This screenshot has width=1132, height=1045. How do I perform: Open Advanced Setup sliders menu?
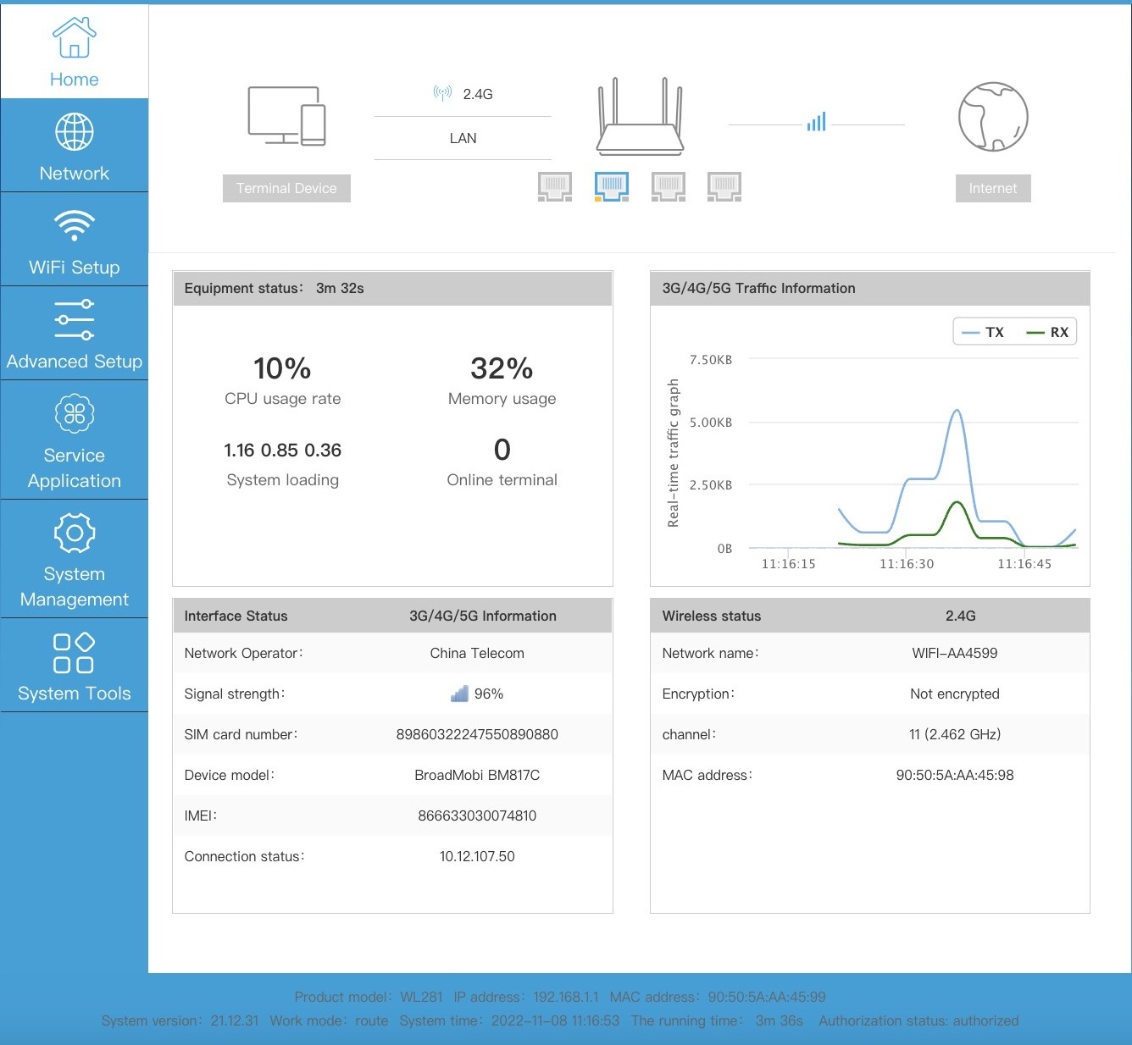[75, 335]
